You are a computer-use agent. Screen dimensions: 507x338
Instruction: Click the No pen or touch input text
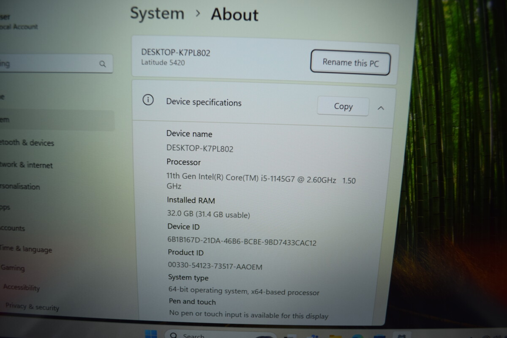click(x=248, y=315)
